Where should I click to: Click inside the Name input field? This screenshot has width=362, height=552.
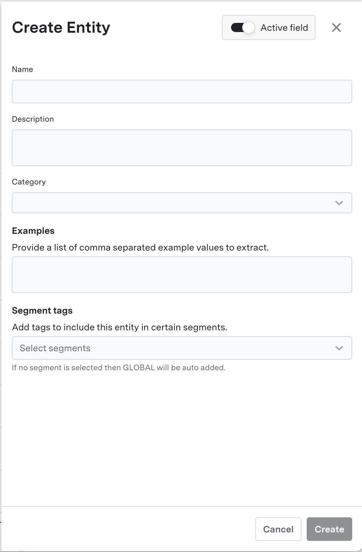point(182,92)
